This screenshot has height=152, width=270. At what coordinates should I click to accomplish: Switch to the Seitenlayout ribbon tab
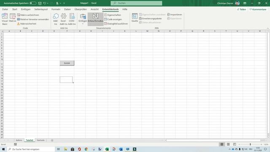click(x=41, y=9)
